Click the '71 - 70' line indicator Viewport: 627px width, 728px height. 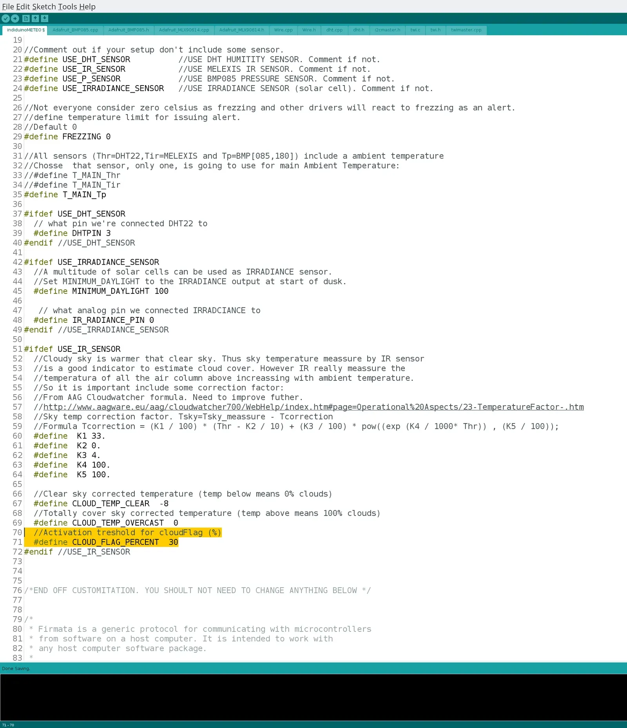[x=8, y=725]
